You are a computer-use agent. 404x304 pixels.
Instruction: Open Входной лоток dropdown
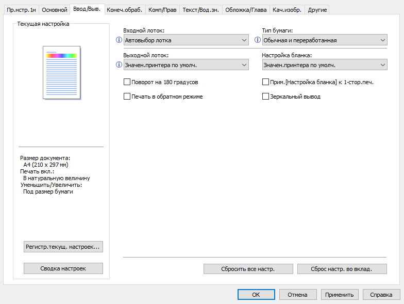click(186, 40)
